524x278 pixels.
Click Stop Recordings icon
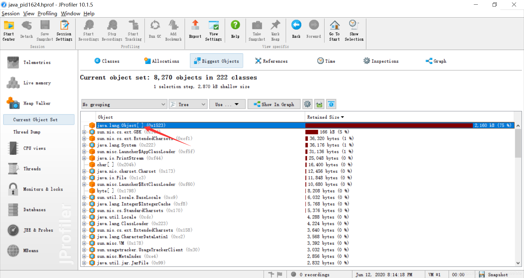tap(112, 31)
